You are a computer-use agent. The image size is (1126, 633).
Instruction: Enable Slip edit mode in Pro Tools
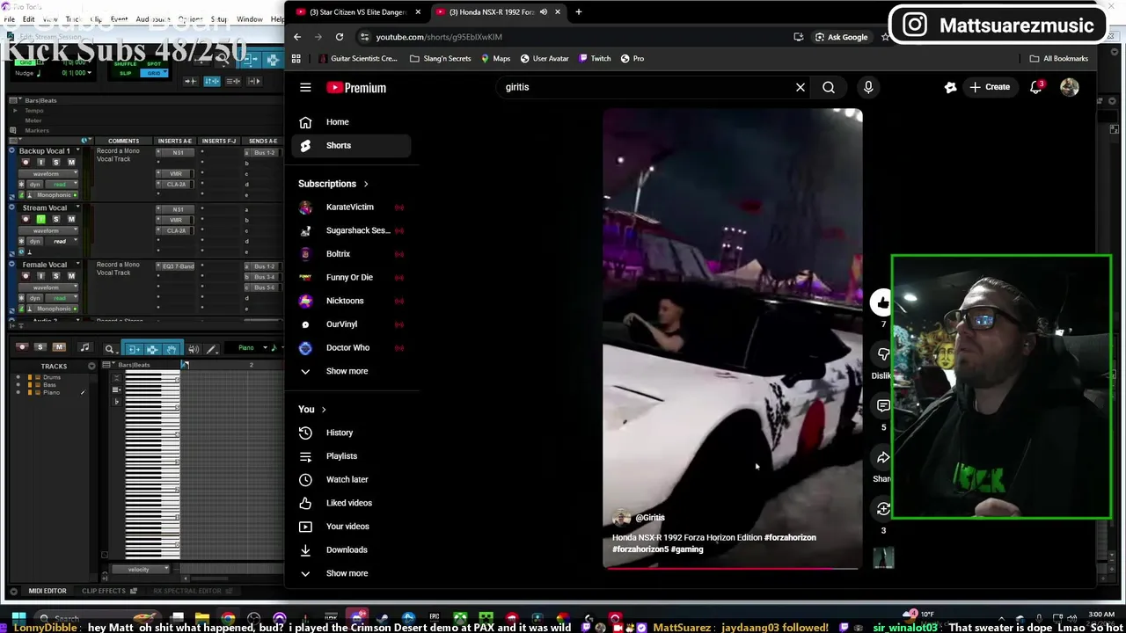tap(125, 73)
